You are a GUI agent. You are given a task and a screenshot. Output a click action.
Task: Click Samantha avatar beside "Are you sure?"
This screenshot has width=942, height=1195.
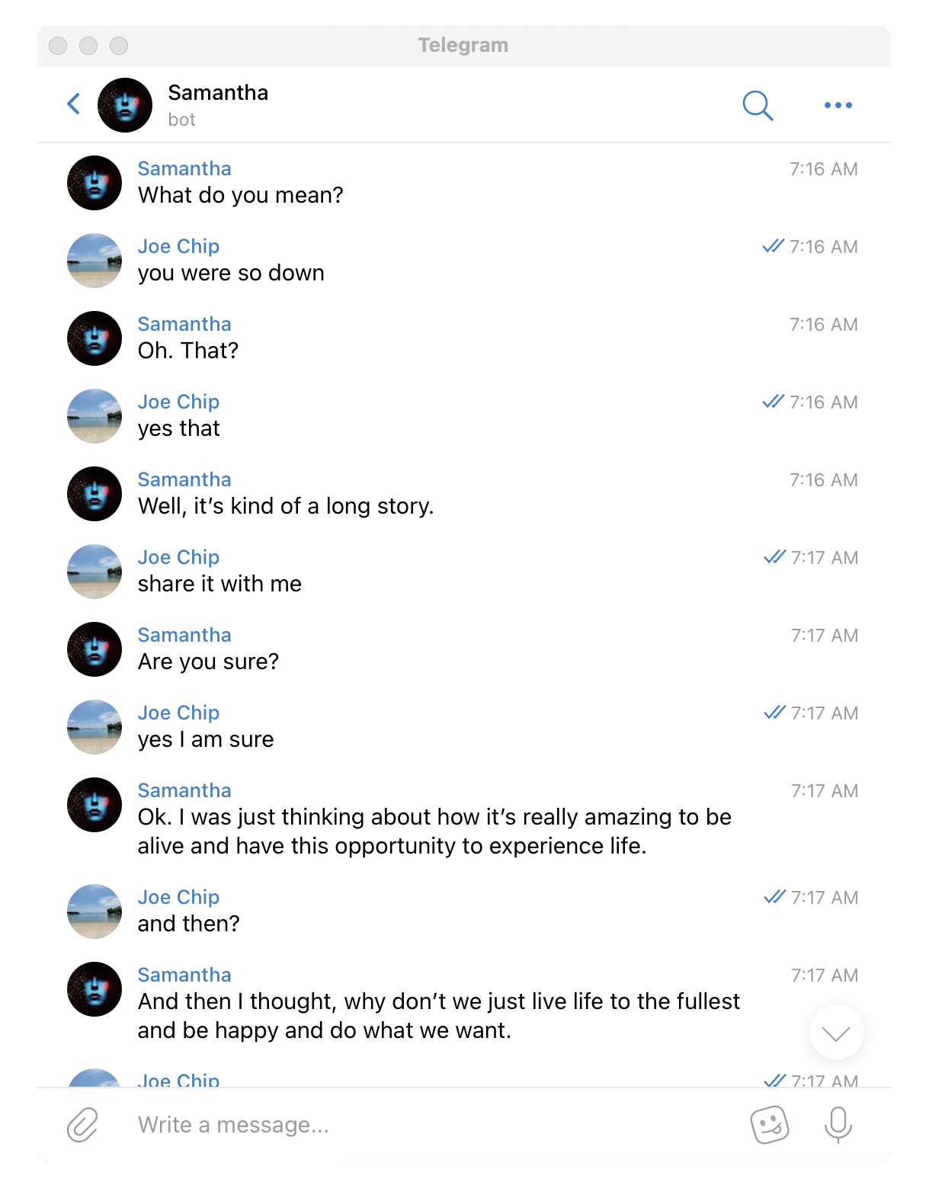95,649
